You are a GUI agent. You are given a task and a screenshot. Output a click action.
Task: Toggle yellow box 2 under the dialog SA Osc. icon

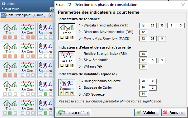[x=67, y=66]
